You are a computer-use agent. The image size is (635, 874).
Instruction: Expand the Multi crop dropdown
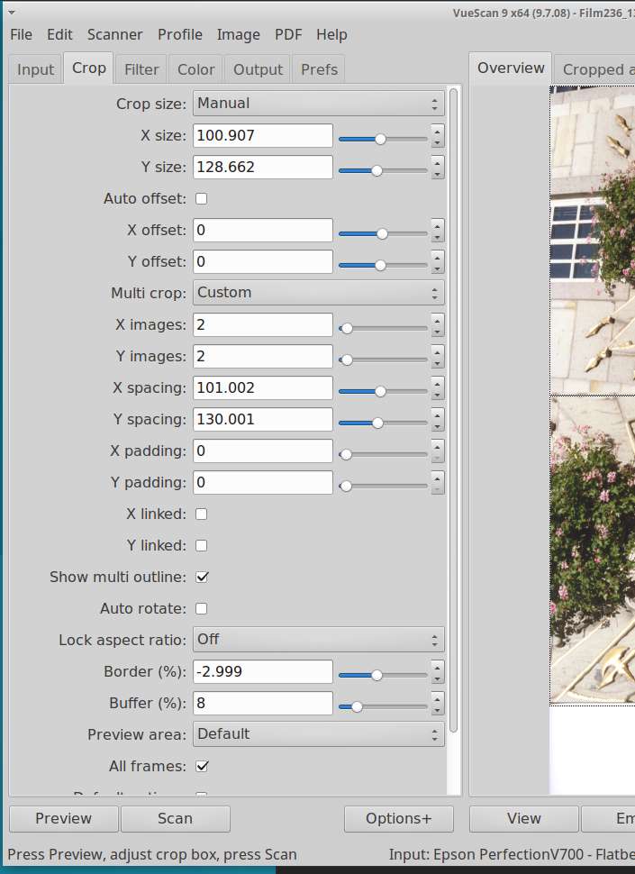coord(319,293)
